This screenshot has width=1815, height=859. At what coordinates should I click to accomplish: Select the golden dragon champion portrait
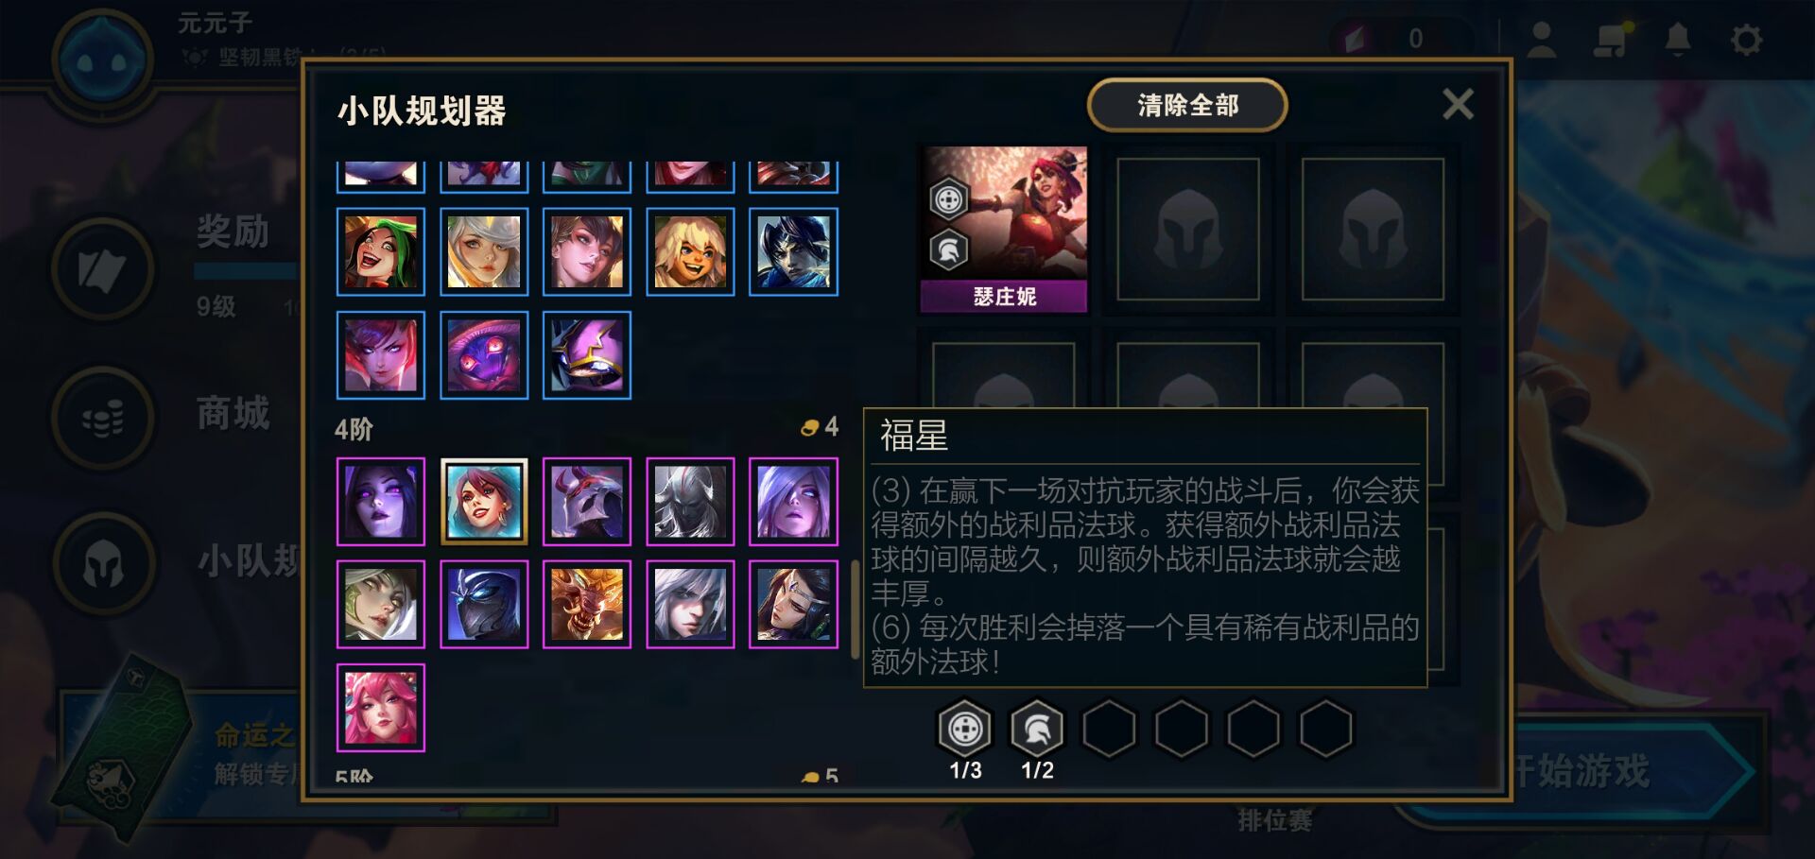587,605
